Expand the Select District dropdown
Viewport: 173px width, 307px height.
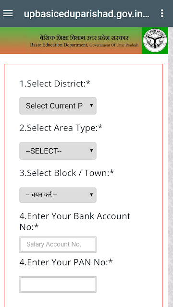point(58,106)
